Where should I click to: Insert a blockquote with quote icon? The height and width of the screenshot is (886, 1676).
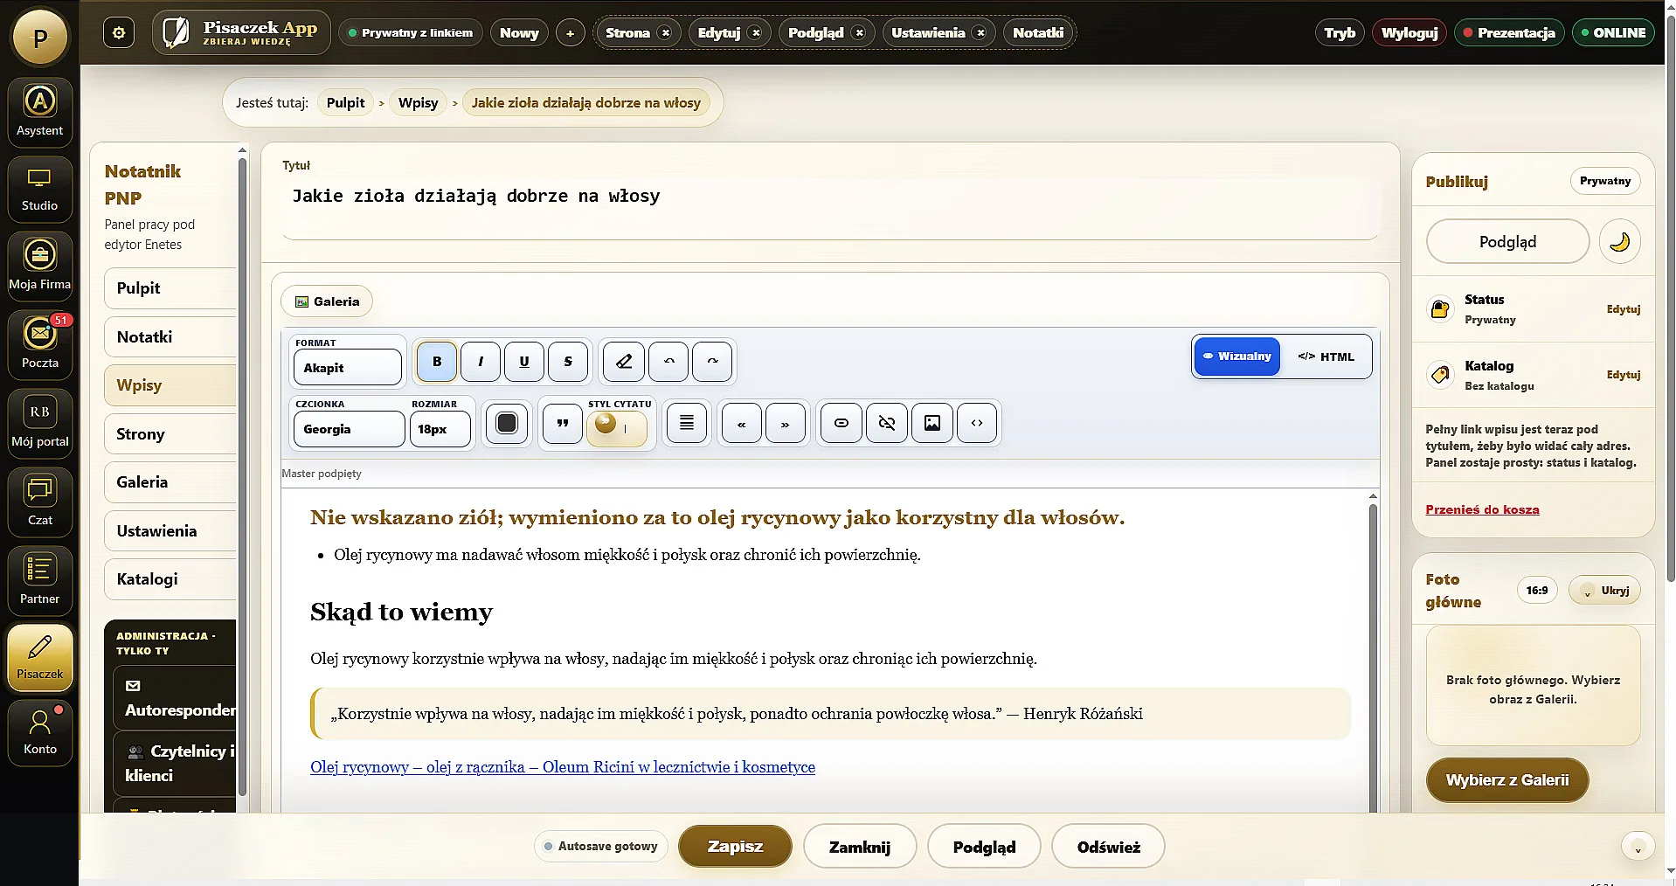coord(563,424)
